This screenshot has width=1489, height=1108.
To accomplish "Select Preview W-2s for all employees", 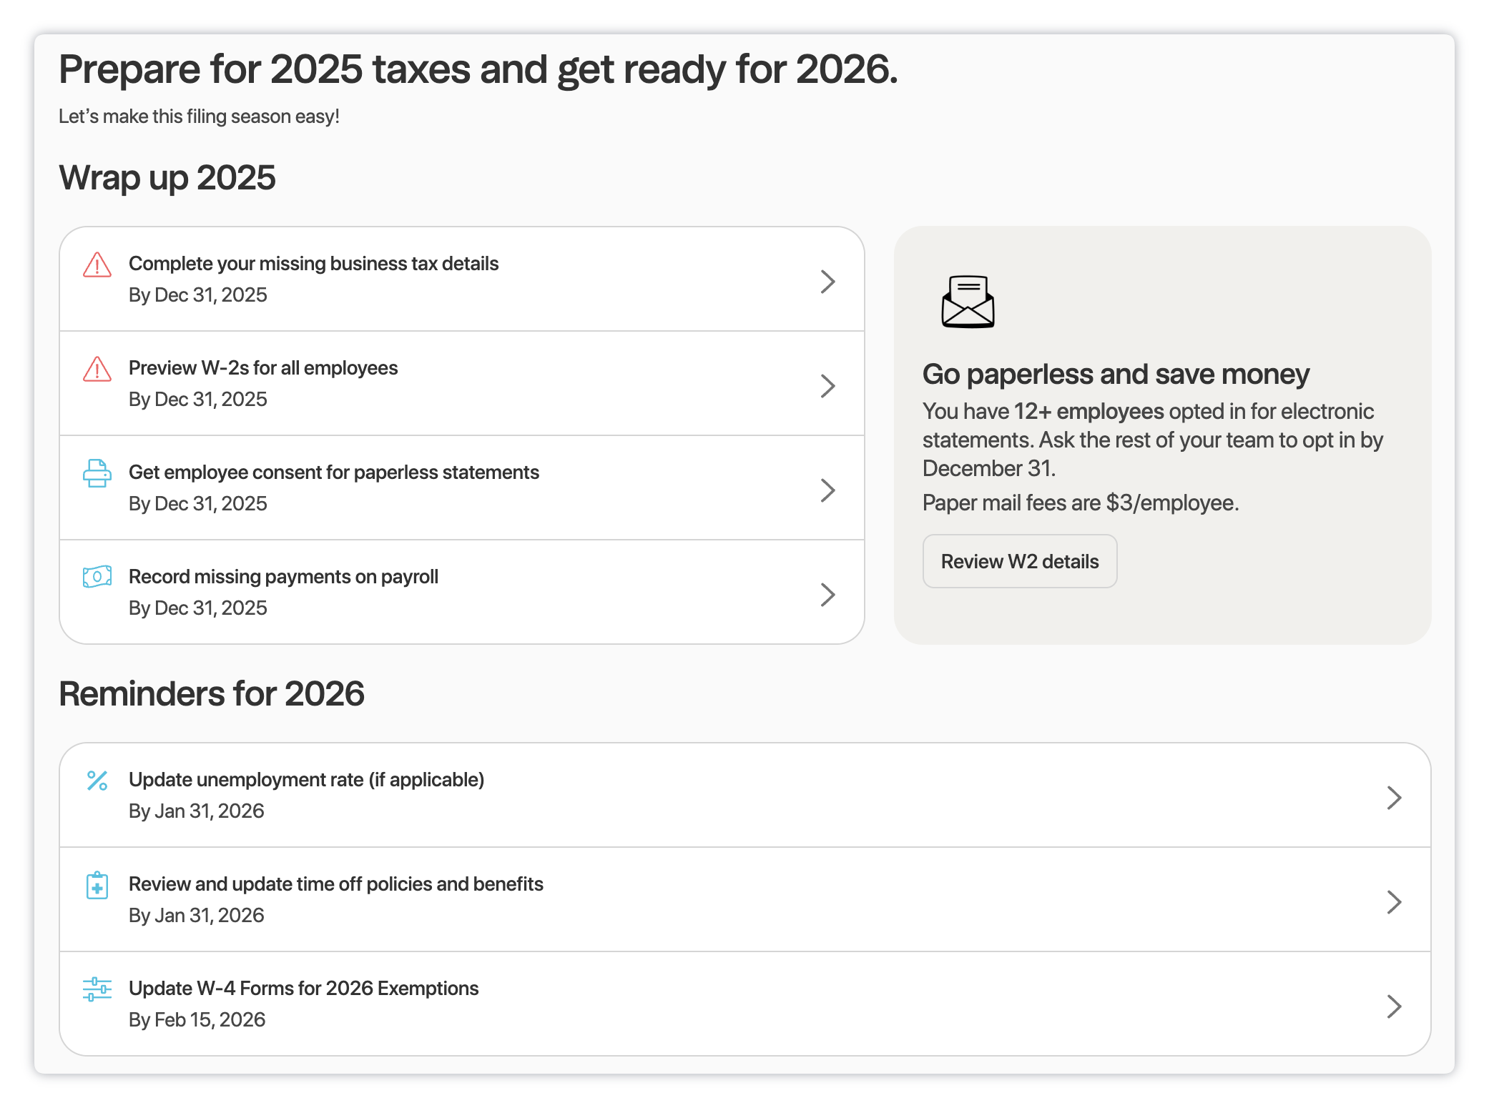I will point(263,368).
